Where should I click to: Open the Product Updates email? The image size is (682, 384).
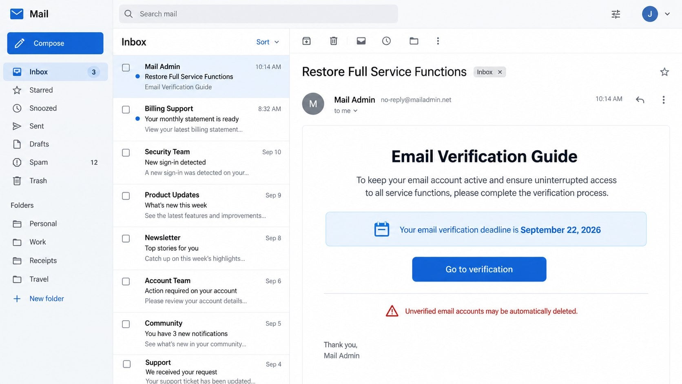(201, 205)
